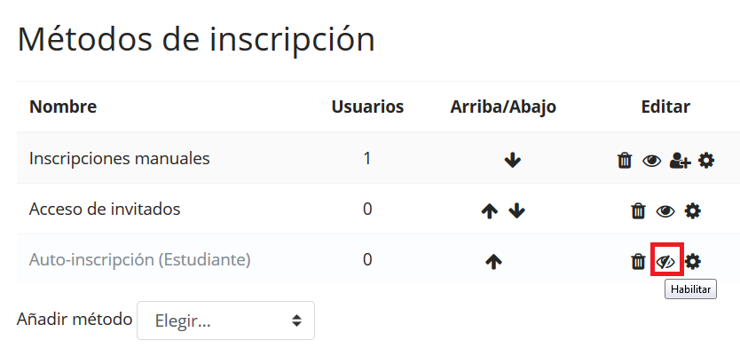Open Auto-inscripción (Estudiante) settings gear

[x=693, y=262]
